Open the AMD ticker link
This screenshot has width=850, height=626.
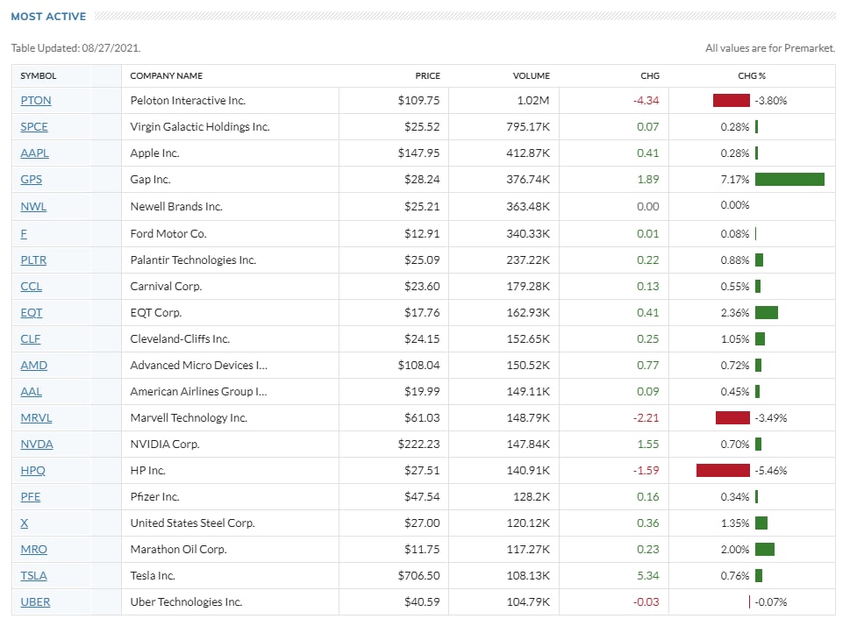tap(33, 366)
